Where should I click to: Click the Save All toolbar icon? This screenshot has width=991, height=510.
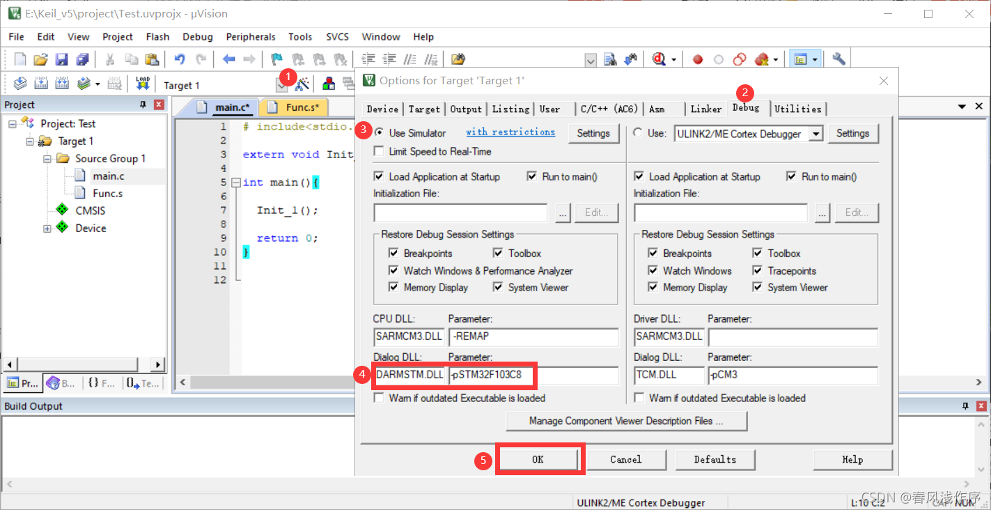coord(82,59)
